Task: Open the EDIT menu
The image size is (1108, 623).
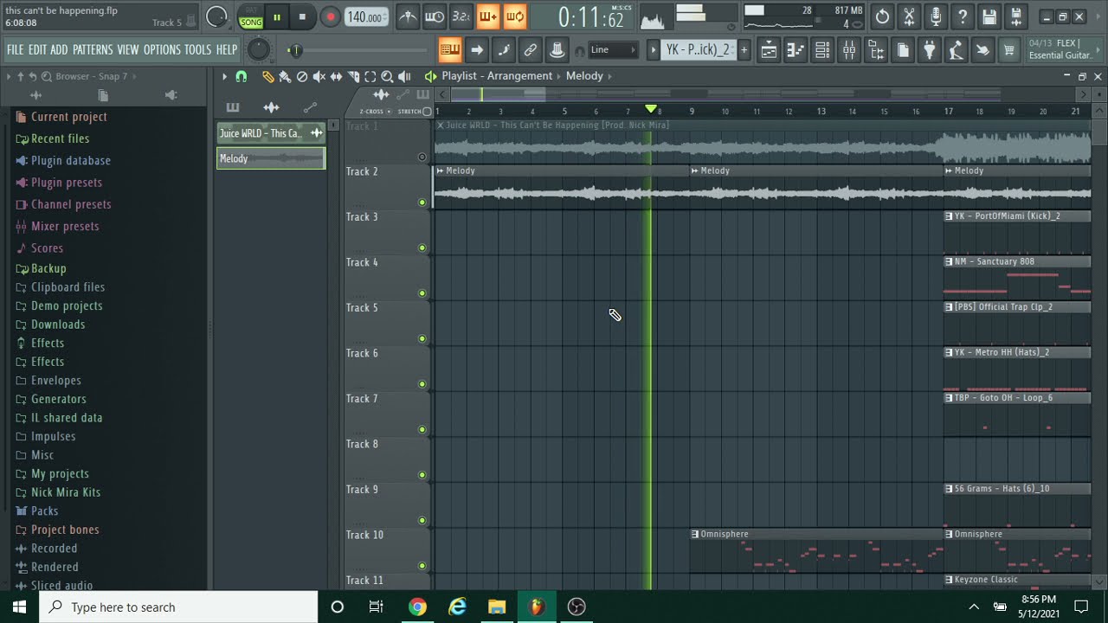Action: [x=37, y=50]
